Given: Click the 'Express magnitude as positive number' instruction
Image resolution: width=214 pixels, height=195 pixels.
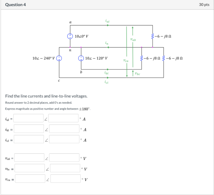Looking at the screenshot, I should [x=48, y=109].
